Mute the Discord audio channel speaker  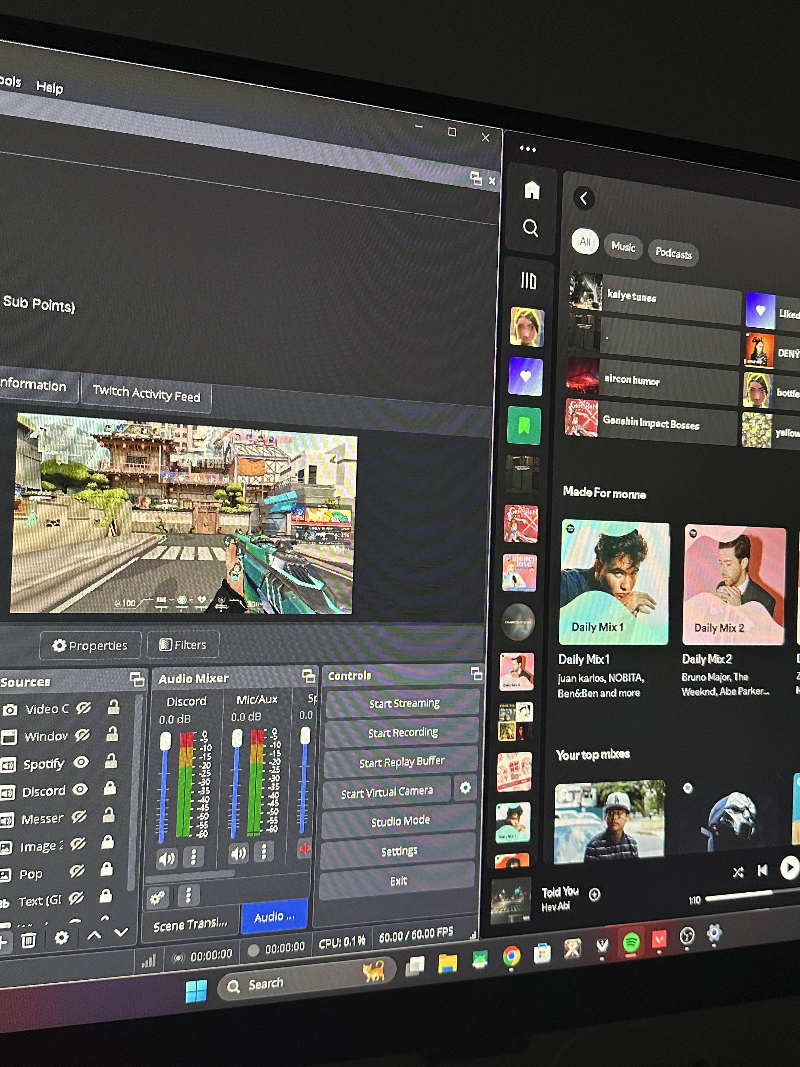pos(167,858)
